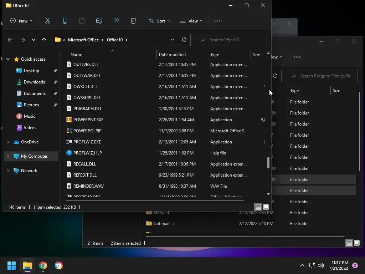This screenshot has width=365, height=274.
Task: Collapse the Quick access tree node
Action: pos(8,59)
